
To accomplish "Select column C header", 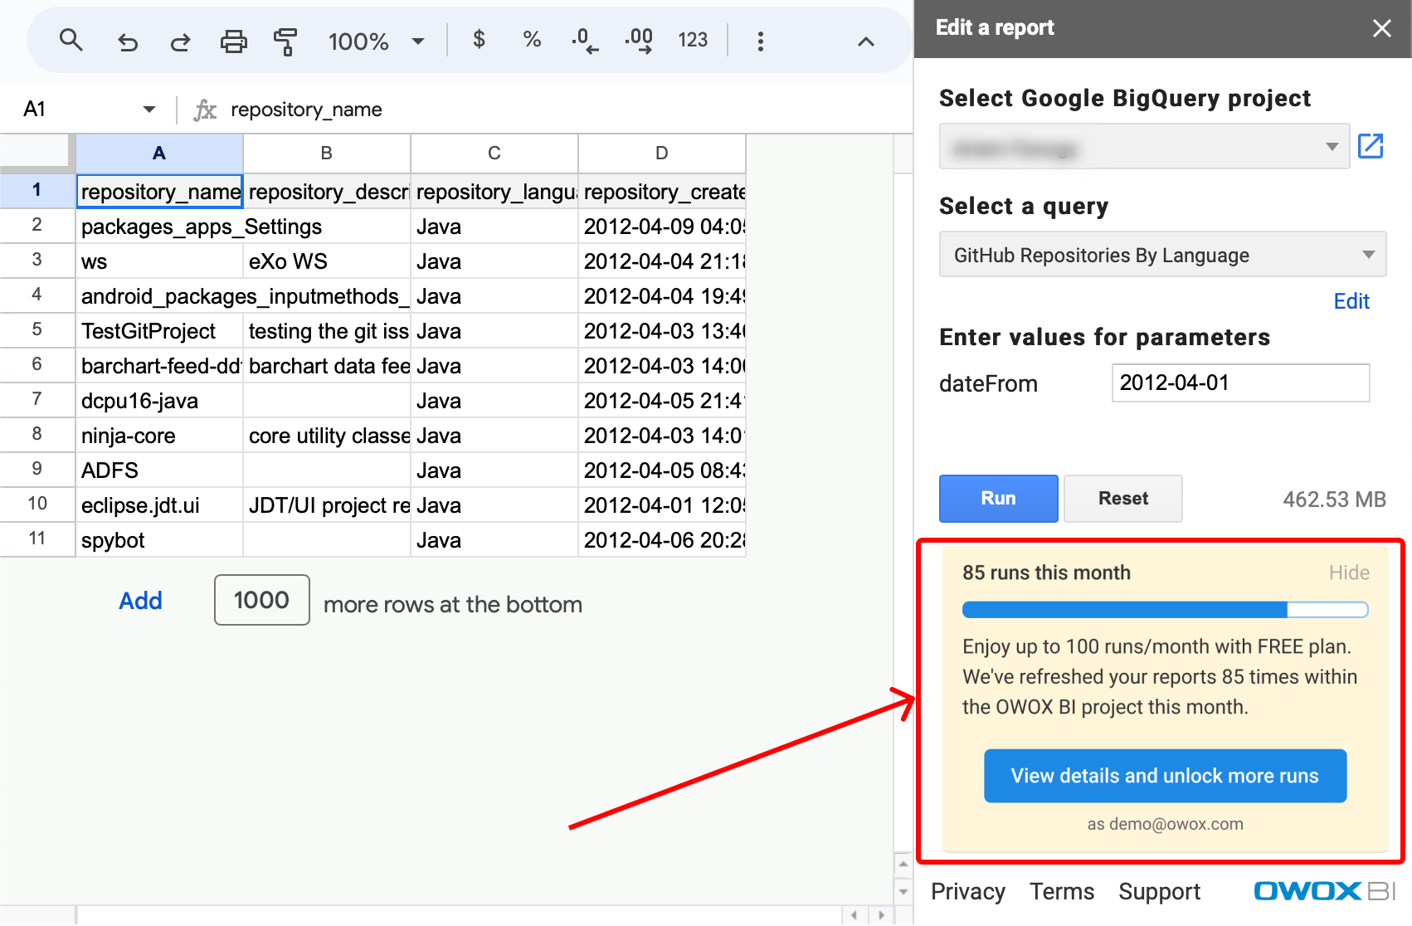I will click(494, 153).
